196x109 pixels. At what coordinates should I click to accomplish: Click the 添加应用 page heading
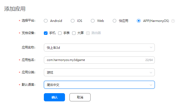tap(15, 9)
